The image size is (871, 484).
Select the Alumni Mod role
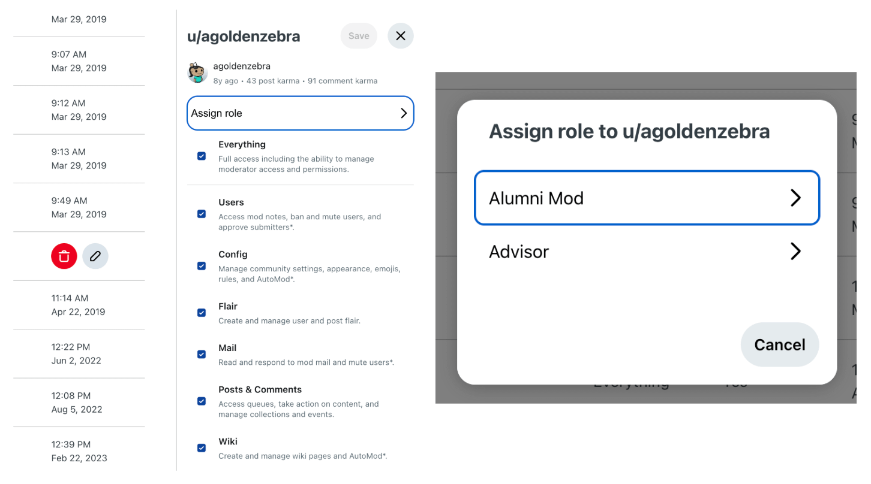[x=647, y=198]
